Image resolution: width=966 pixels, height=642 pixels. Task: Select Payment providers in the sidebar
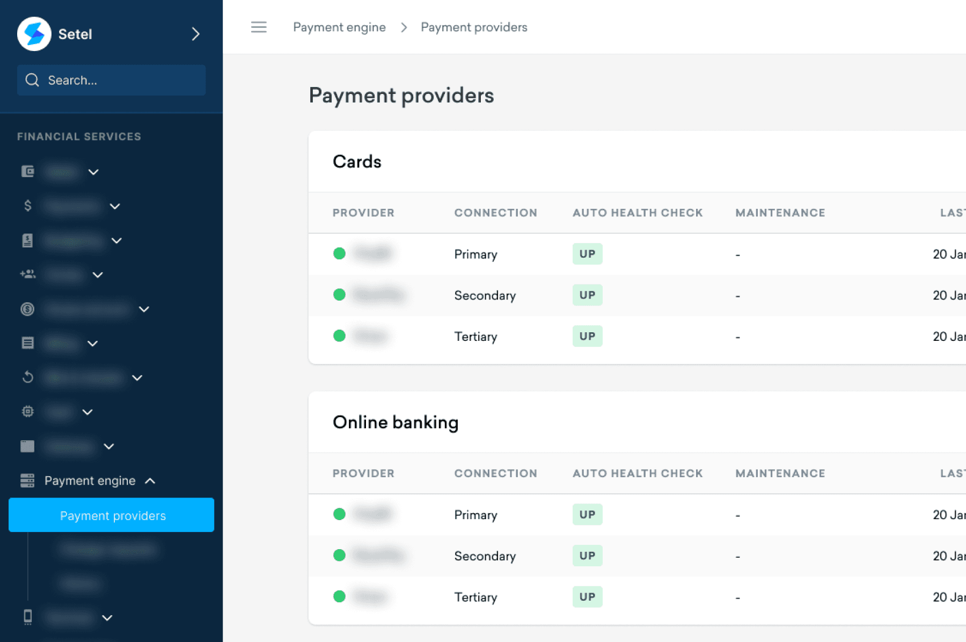click(112, 515)
